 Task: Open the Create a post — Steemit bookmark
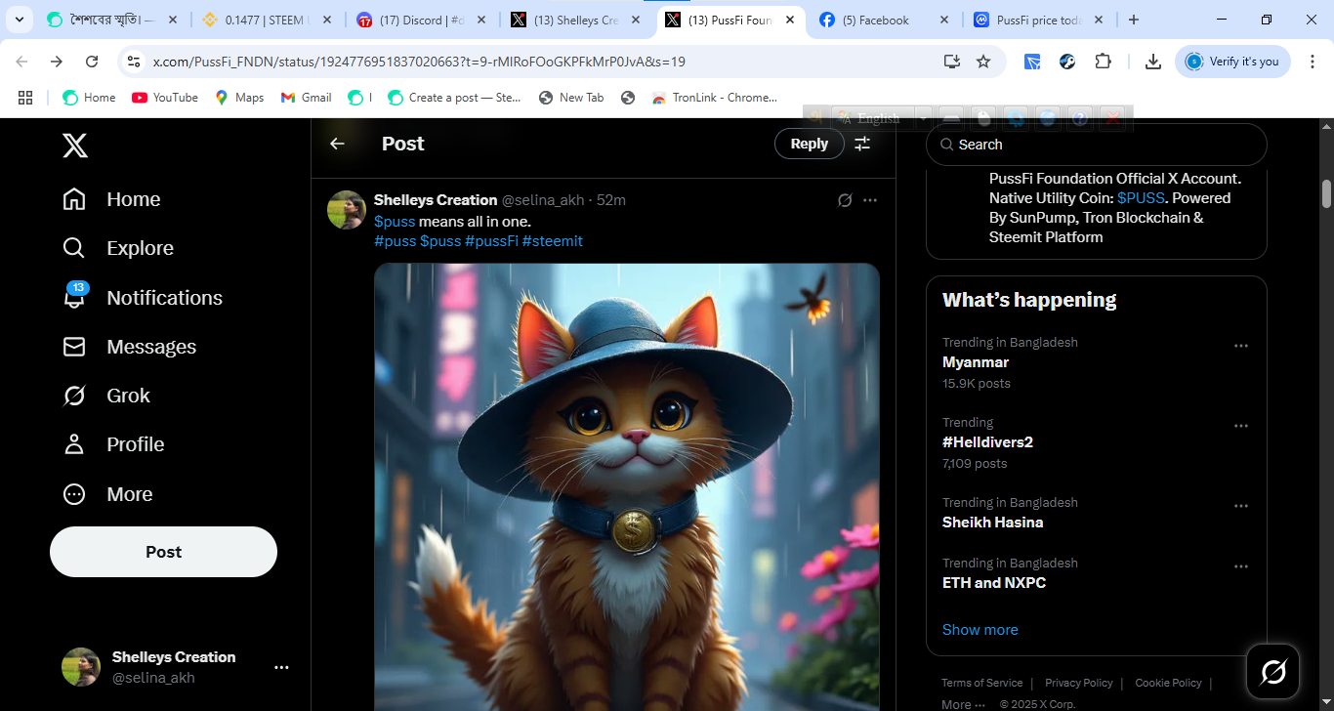coord(454,98)
